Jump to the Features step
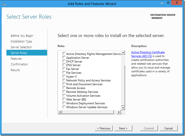 16,58
